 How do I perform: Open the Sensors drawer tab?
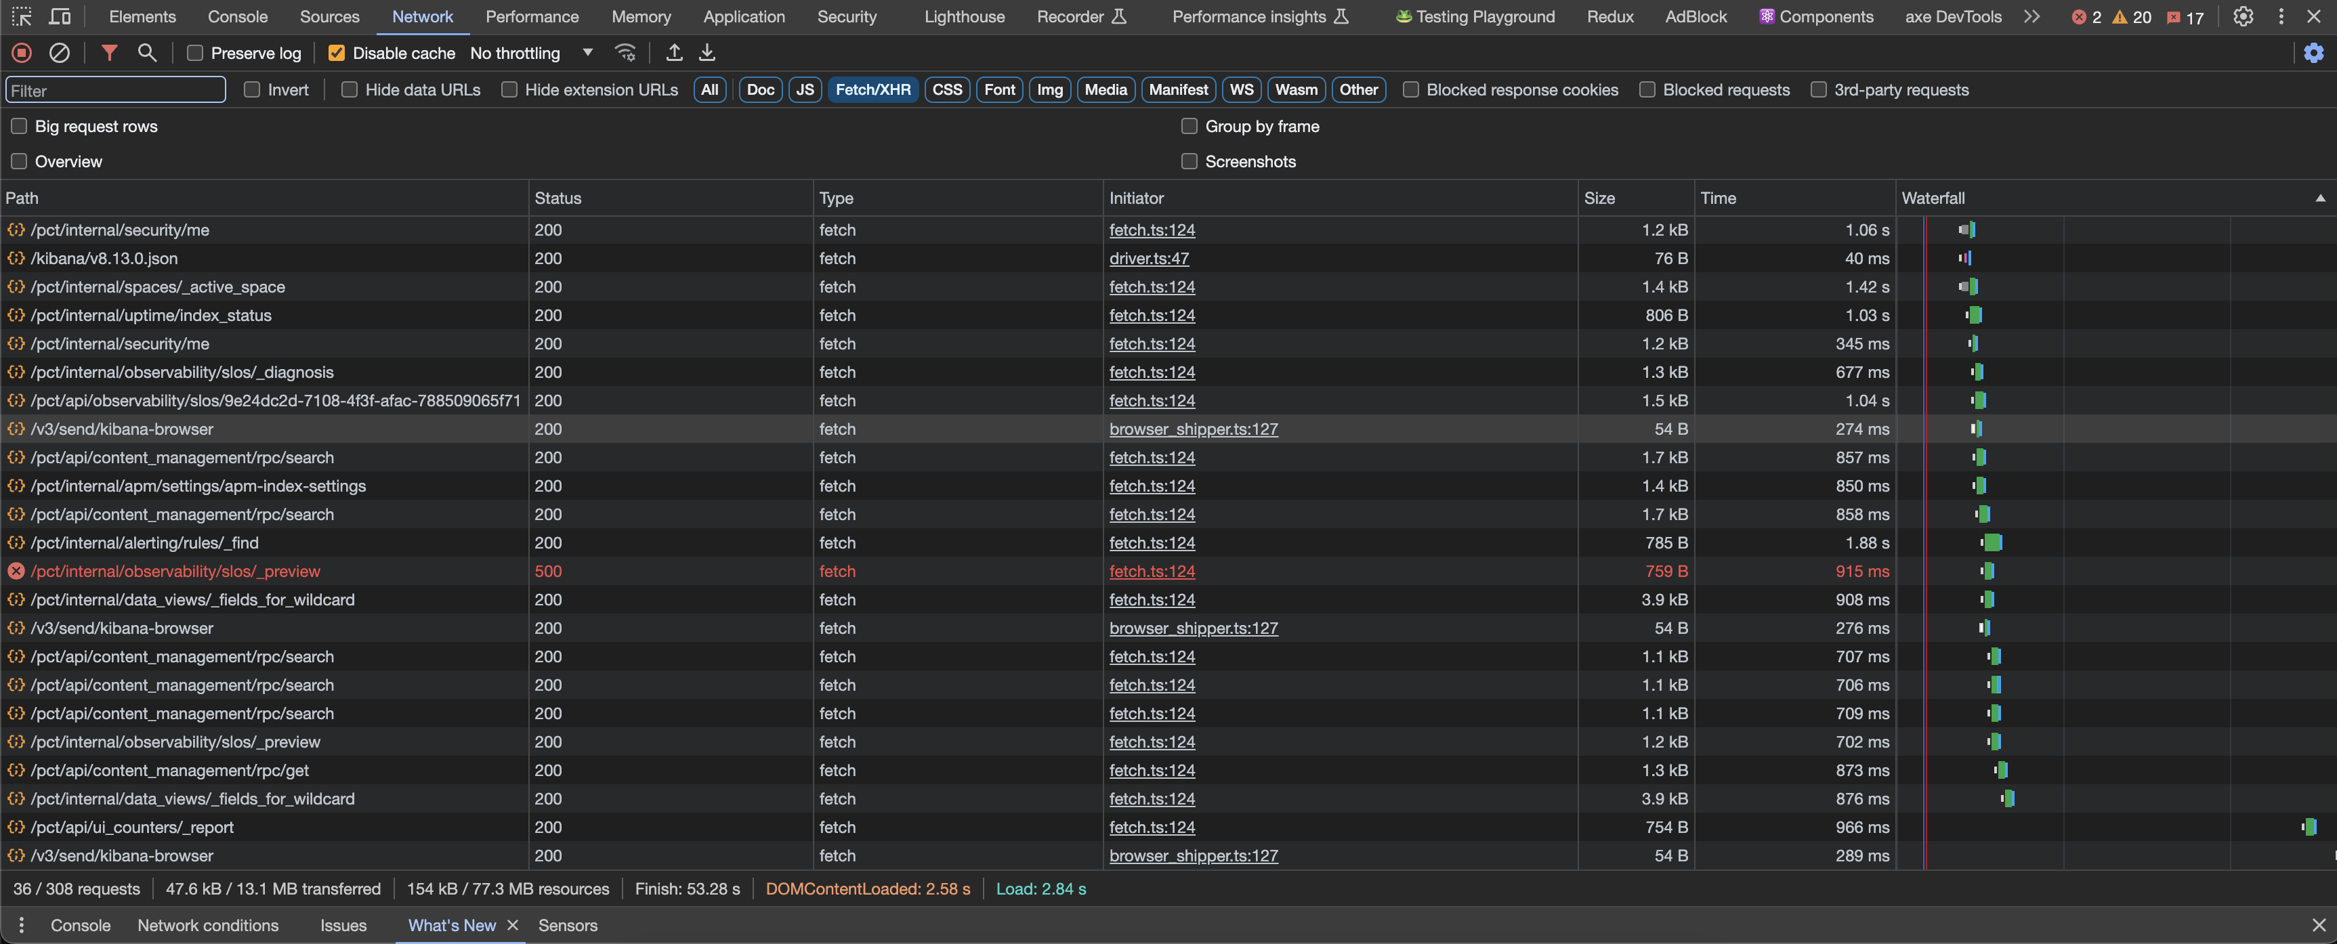pyautogui.click(x=567, y=925)
